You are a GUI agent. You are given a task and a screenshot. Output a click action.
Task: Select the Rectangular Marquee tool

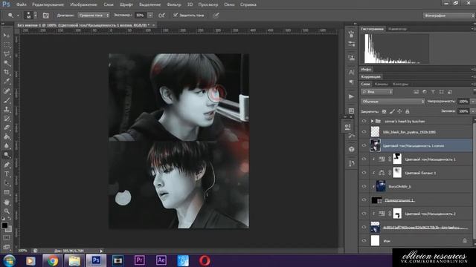tap(7, 45)
